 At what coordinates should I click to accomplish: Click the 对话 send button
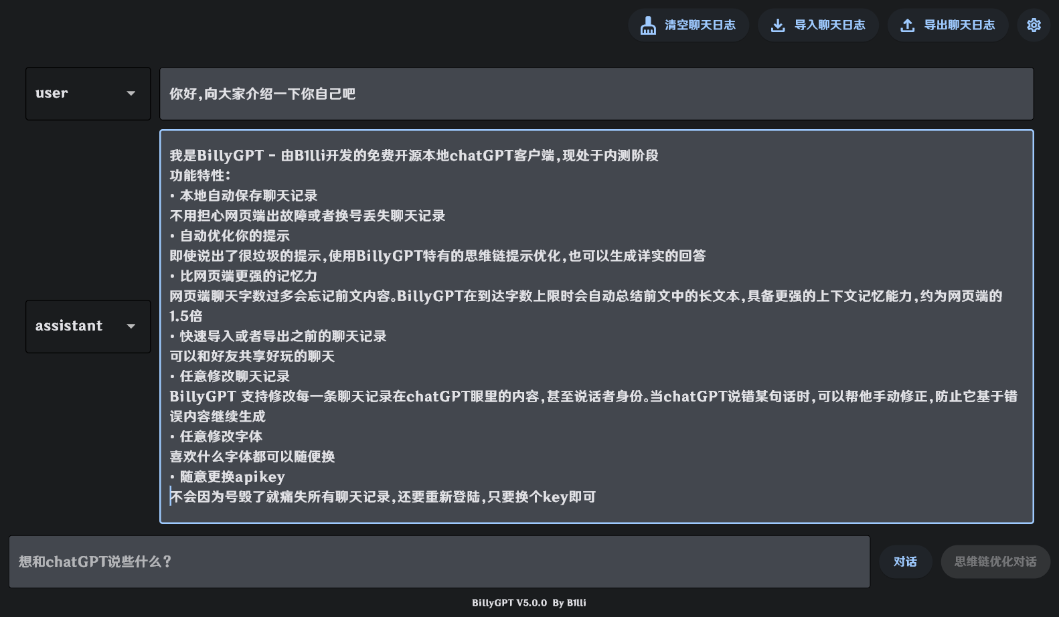[x=905, y=562]
